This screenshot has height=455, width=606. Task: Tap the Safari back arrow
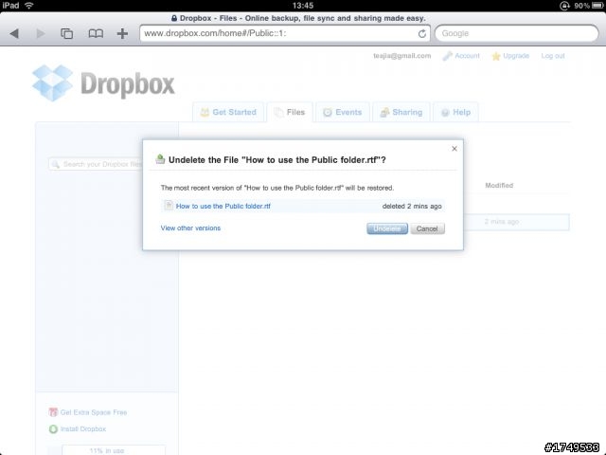coord(15,34)
